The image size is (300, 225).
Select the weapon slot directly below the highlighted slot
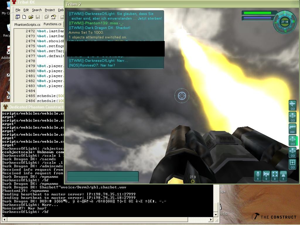[292, 152]
